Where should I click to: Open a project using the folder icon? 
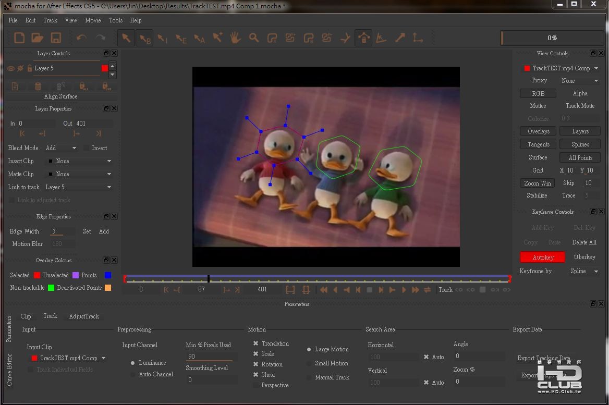tap(38, 38)
